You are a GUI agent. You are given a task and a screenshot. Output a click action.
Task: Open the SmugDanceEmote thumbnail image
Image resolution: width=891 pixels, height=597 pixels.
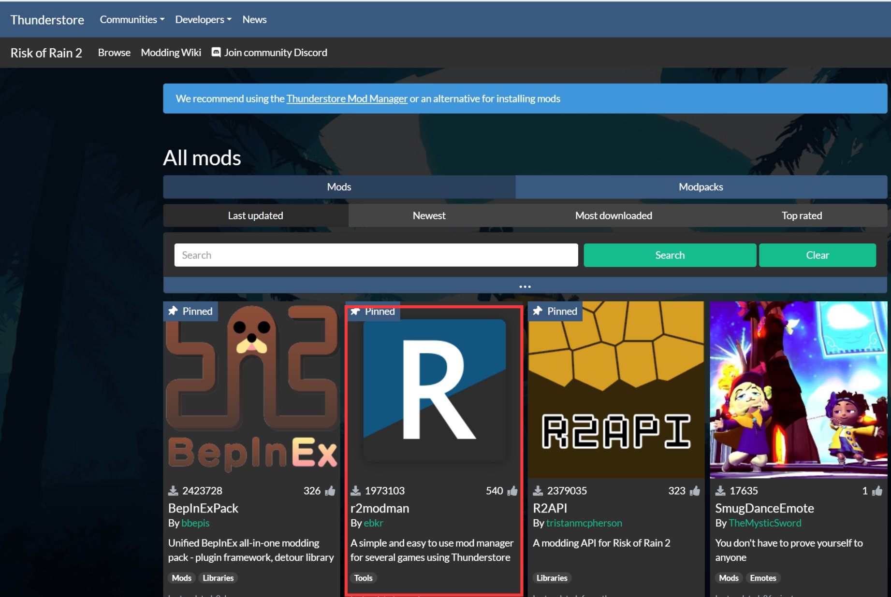click(x=799, y=390)
